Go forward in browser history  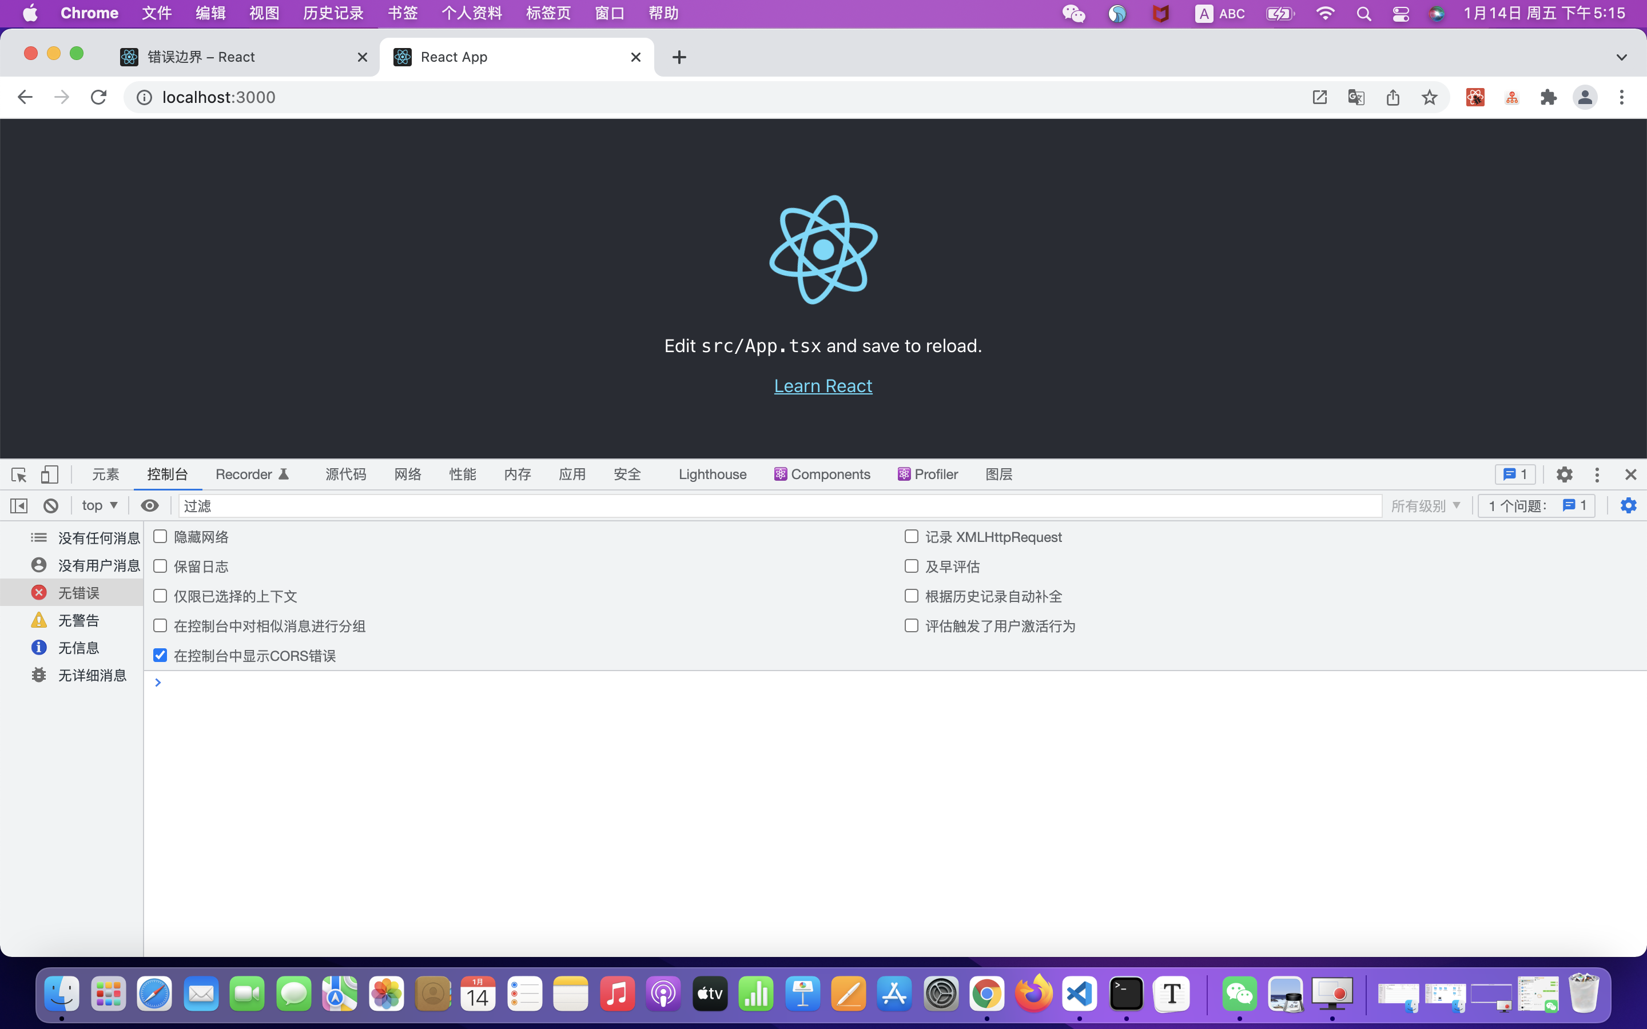62,97
